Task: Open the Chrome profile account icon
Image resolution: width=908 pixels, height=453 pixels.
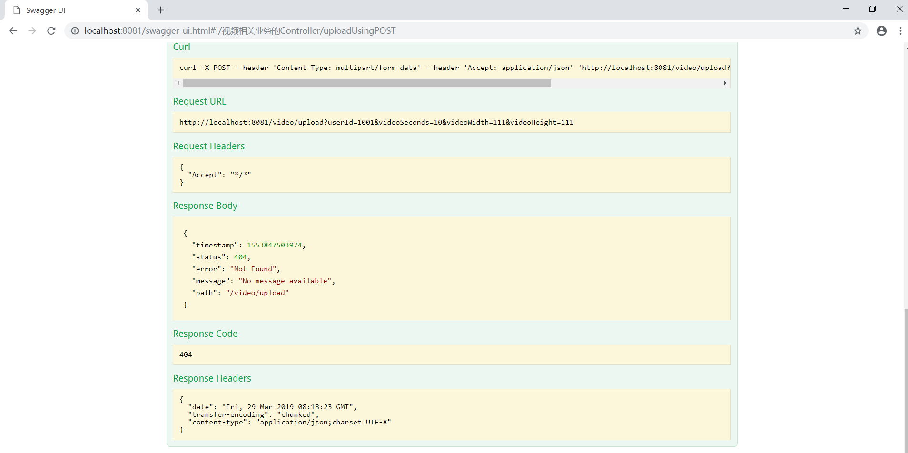Action: point(881,31)
